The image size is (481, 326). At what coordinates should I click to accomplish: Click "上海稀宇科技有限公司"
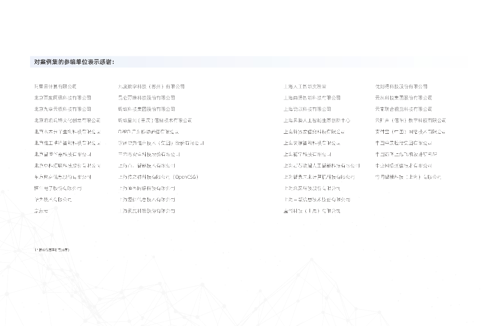(x=307, y=154)
